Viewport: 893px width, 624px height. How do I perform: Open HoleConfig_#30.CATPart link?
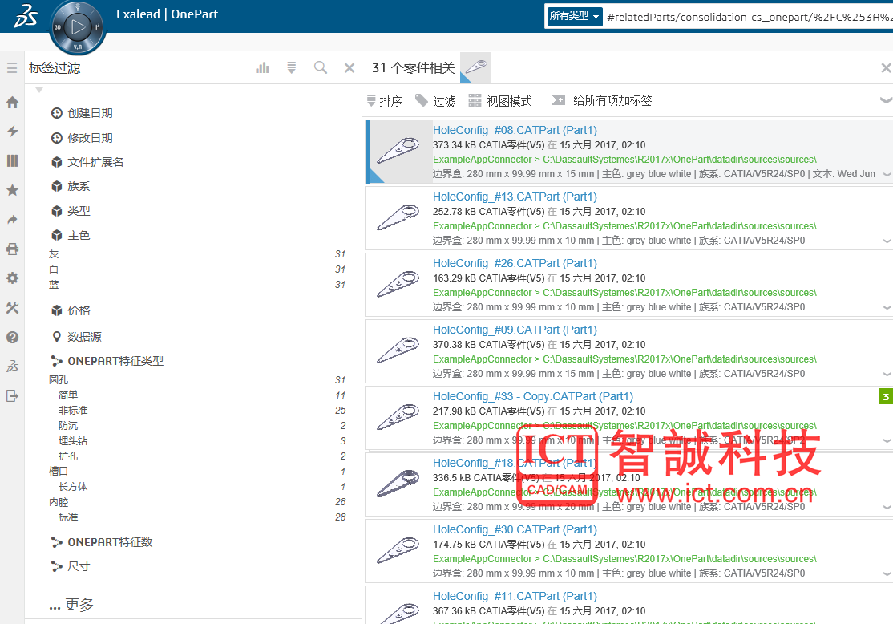point(515,529)
